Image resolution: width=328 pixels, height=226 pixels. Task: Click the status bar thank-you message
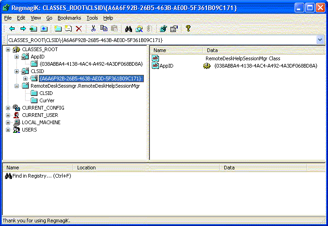pos(36,221)
